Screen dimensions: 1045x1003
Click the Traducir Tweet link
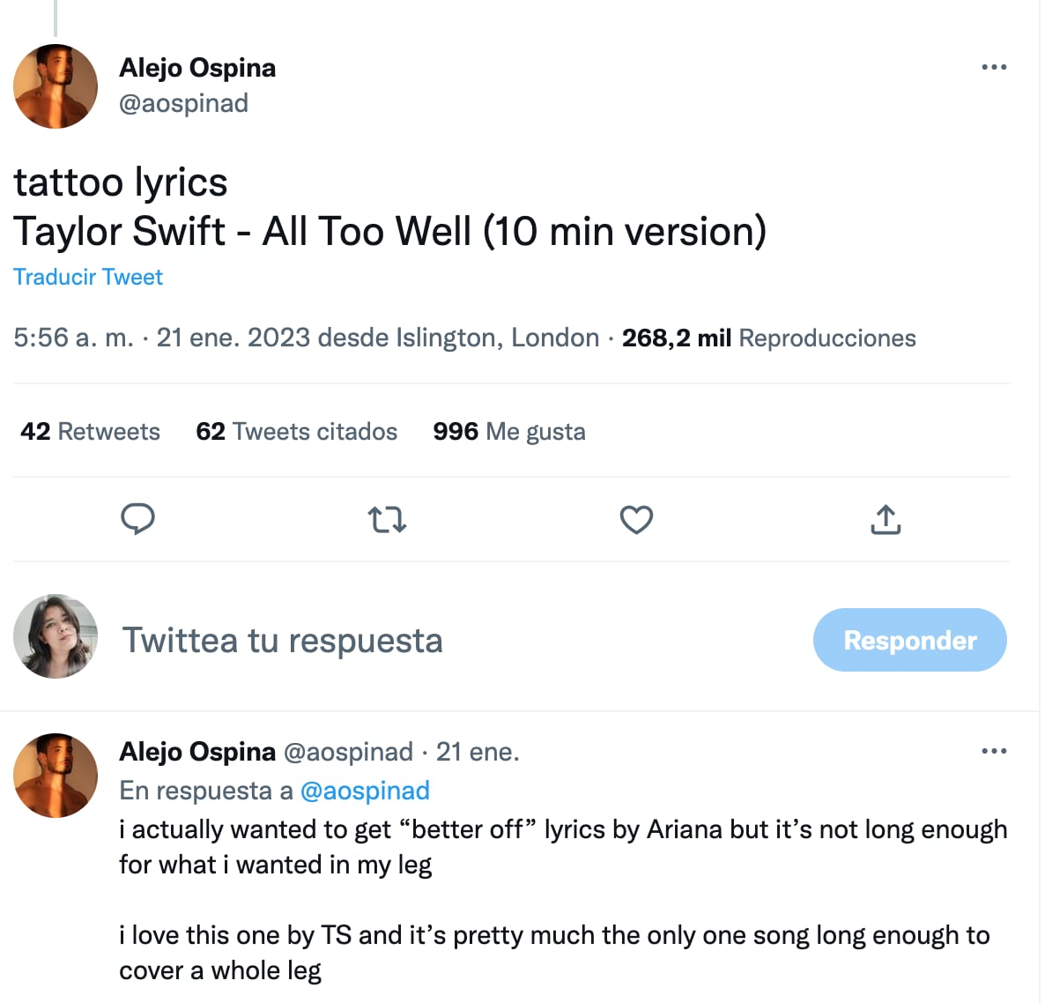tap(88, 277)
